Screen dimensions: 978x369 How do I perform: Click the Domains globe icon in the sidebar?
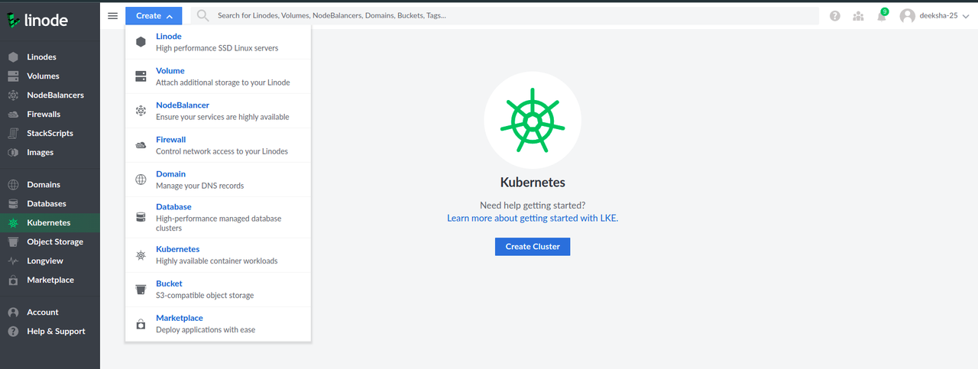(13, 185)
